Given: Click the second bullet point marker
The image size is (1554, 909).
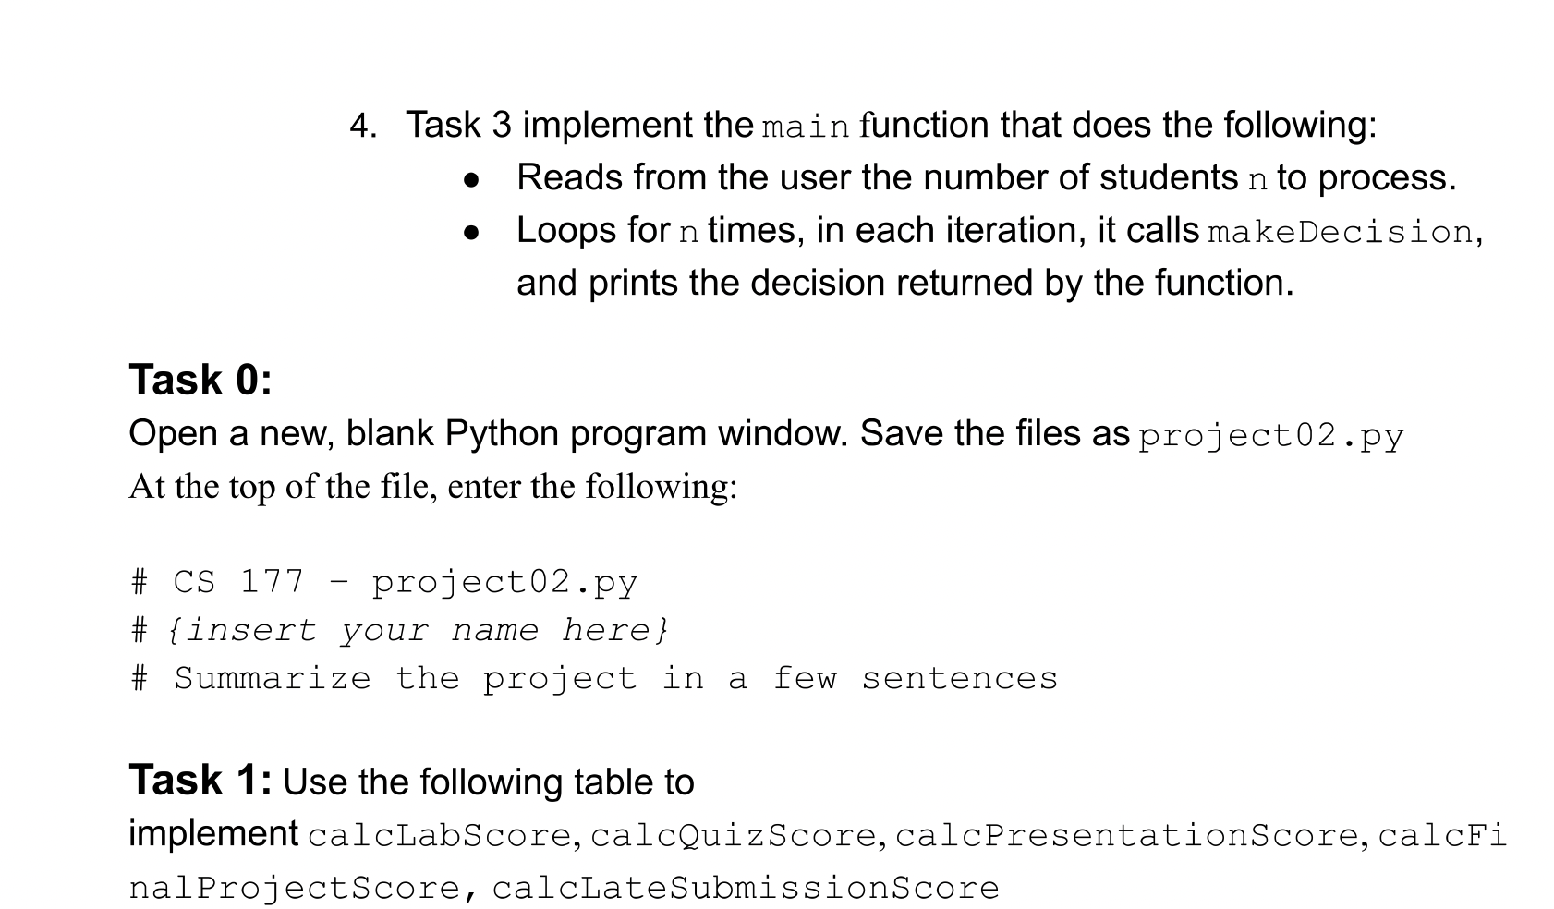Looking at the screenshot, I should [471, 233].
